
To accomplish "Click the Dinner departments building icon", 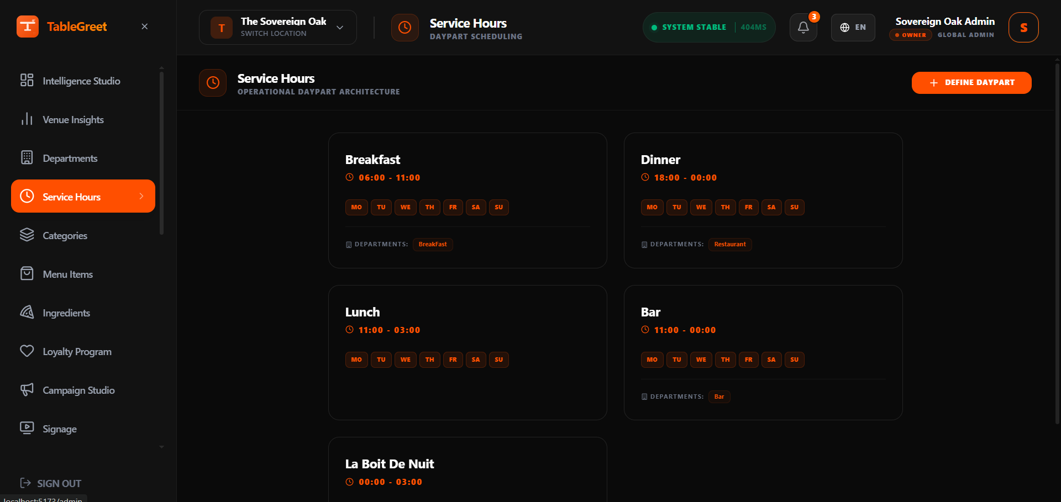I will (644, 244).
